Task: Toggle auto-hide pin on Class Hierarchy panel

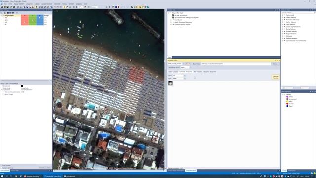Action: [313, 91]
